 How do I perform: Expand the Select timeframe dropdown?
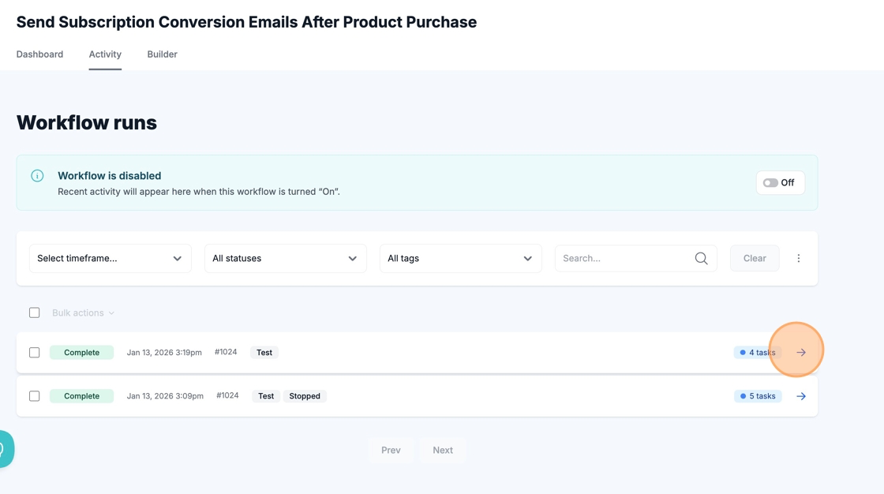pyautogui.click(x=110, y=258)
